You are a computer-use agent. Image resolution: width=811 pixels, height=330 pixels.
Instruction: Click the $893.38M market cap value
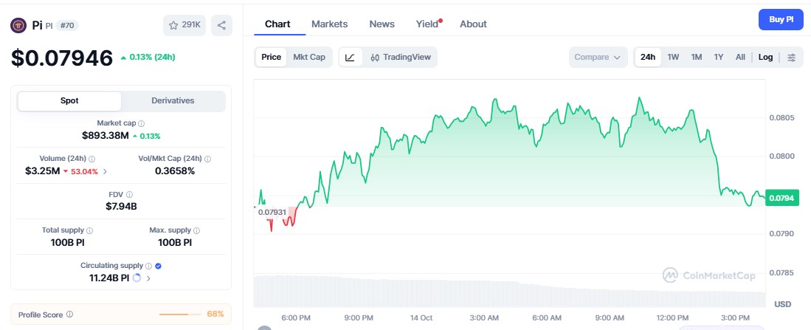point(105,136)
